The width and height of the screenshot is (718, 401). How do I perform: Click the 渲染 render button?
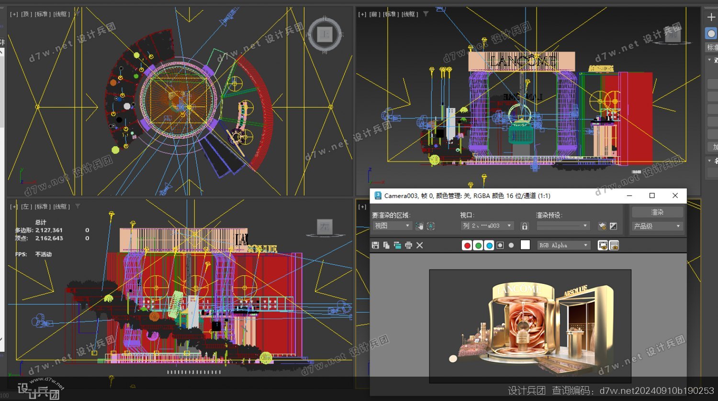click(x=657, y=212)
